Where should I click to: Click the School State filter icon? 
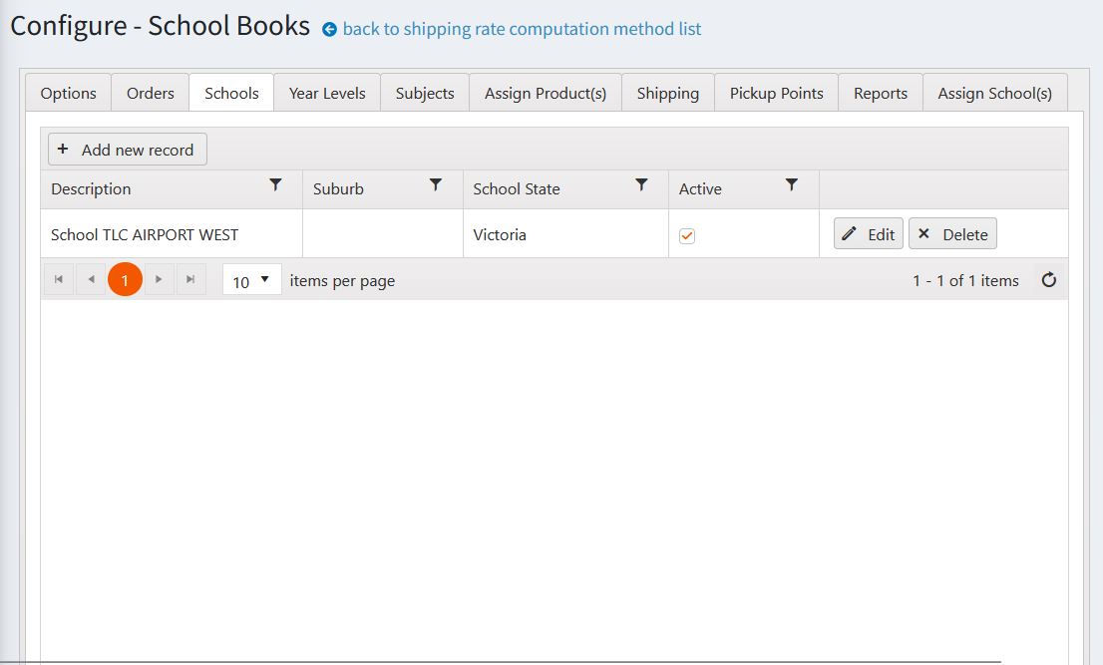coord(642,185)
